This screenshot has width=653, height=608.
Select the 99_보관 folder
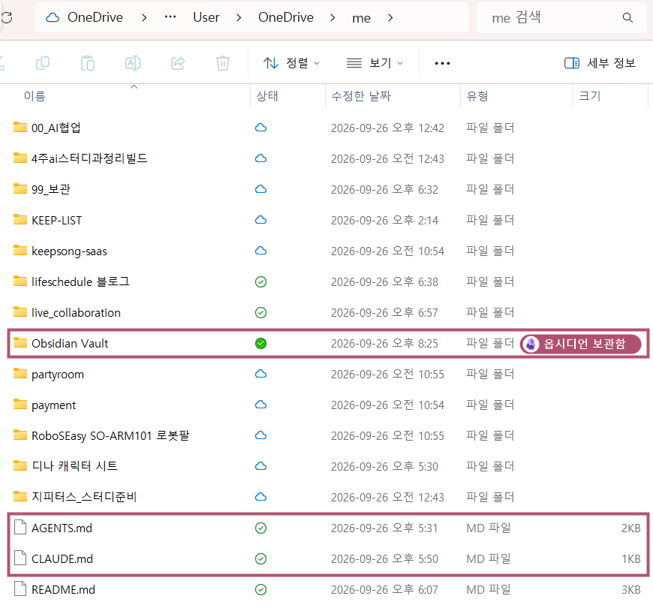click(51, 189)
